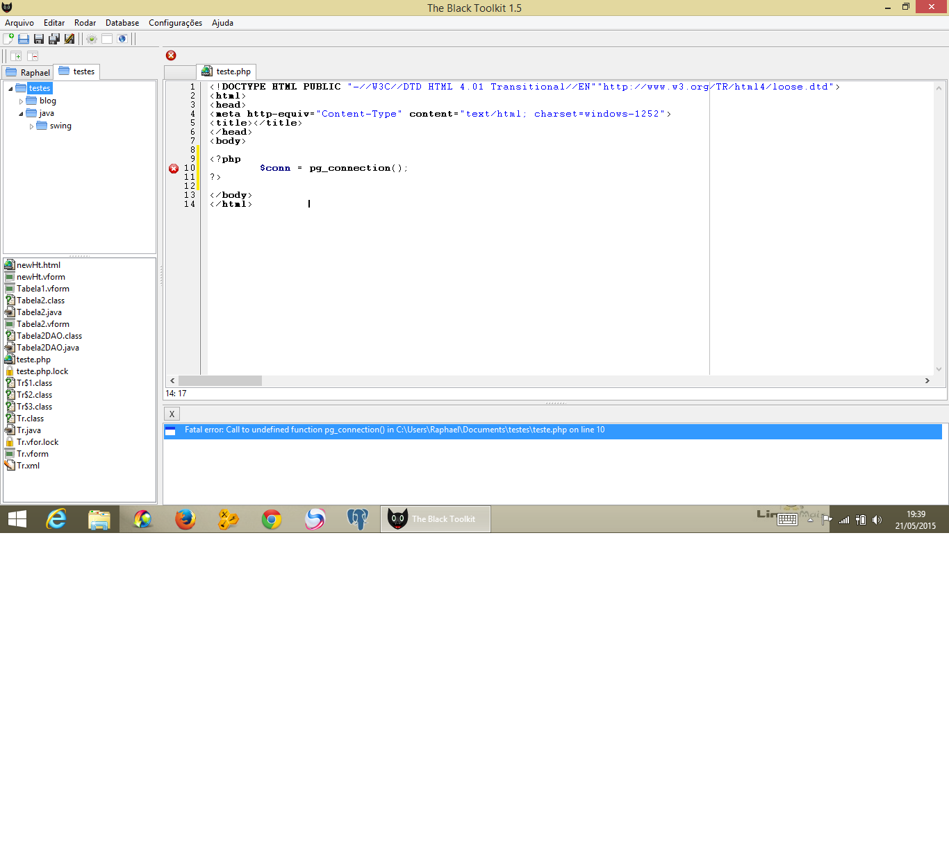
Task: Save the current file with the save icon
Action: click(x=38, y=39)
